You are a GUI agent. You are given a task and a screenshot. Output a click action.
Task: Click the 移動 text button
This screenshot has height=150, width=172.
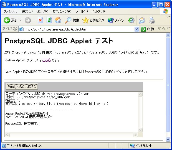coord(150,29)
